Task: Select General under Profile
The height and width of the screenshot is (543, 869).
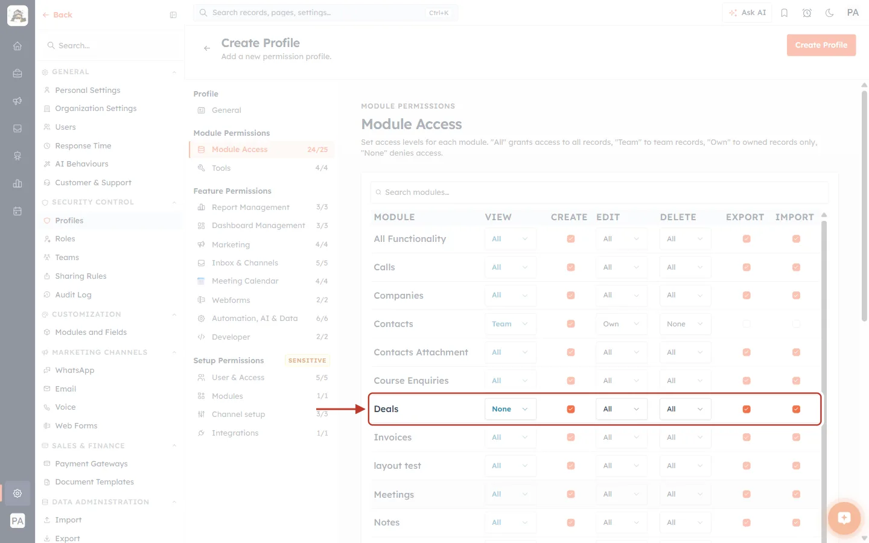Action: [x=262, y=110]
